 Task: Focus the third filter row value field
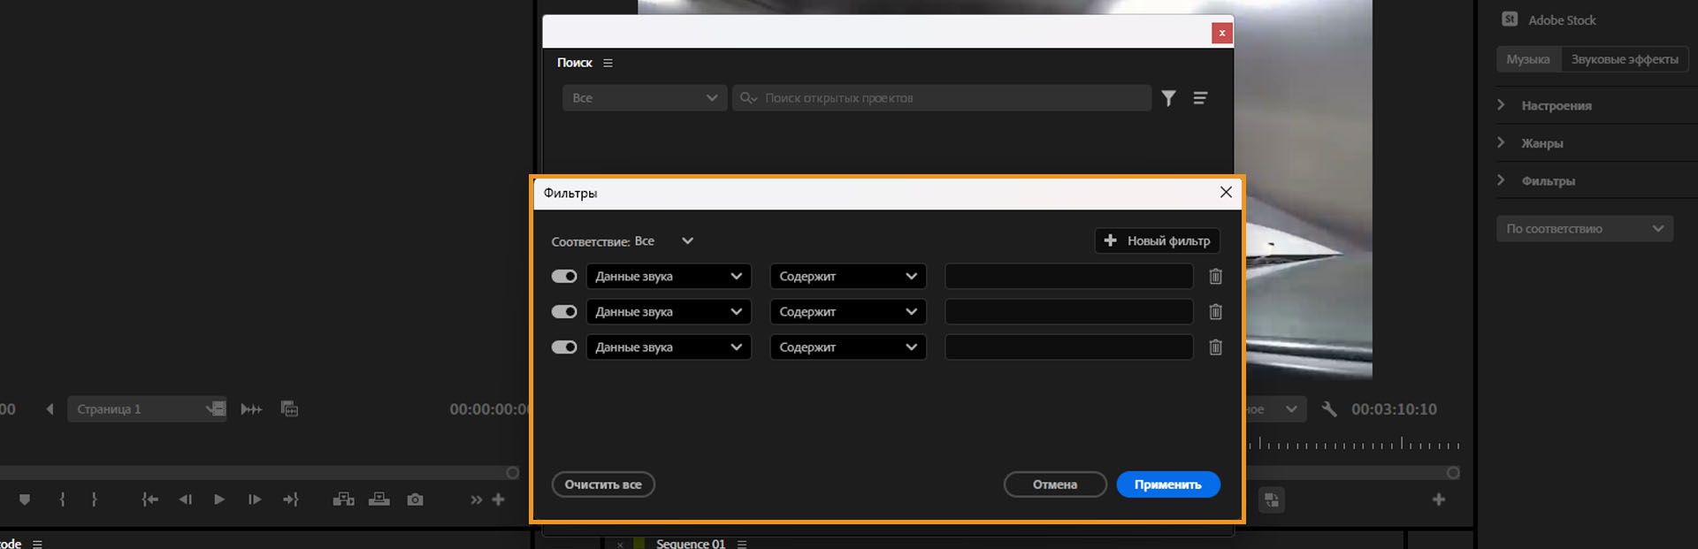[x=1069, y=347]
